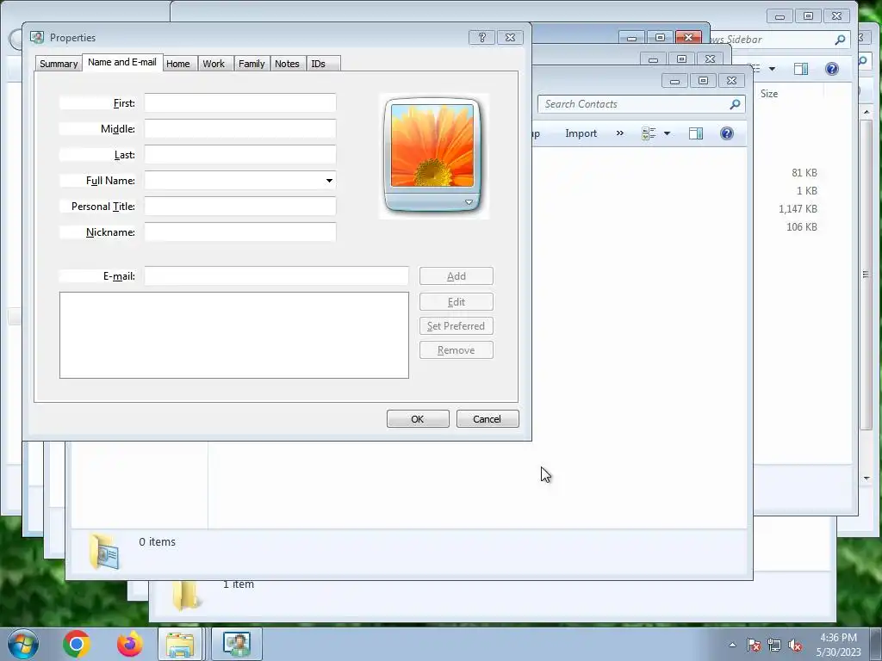The width and height of the screenshot is (882, 661).
Task: Open the Home tab
Action: pyautogui.click(x=178, y=64)
